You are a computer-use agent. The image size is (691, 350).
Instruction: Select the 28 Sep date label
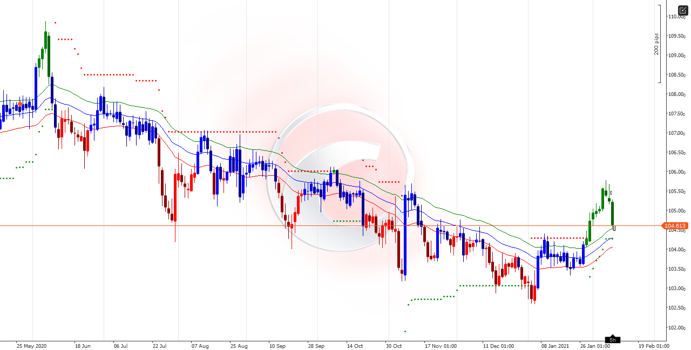click(316, 346)
